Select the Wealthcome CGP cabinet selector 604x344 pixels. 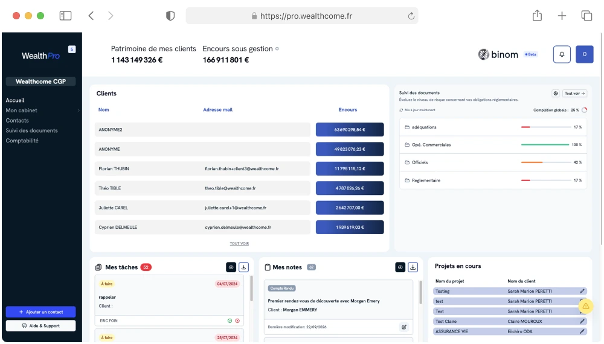(41, 81)
